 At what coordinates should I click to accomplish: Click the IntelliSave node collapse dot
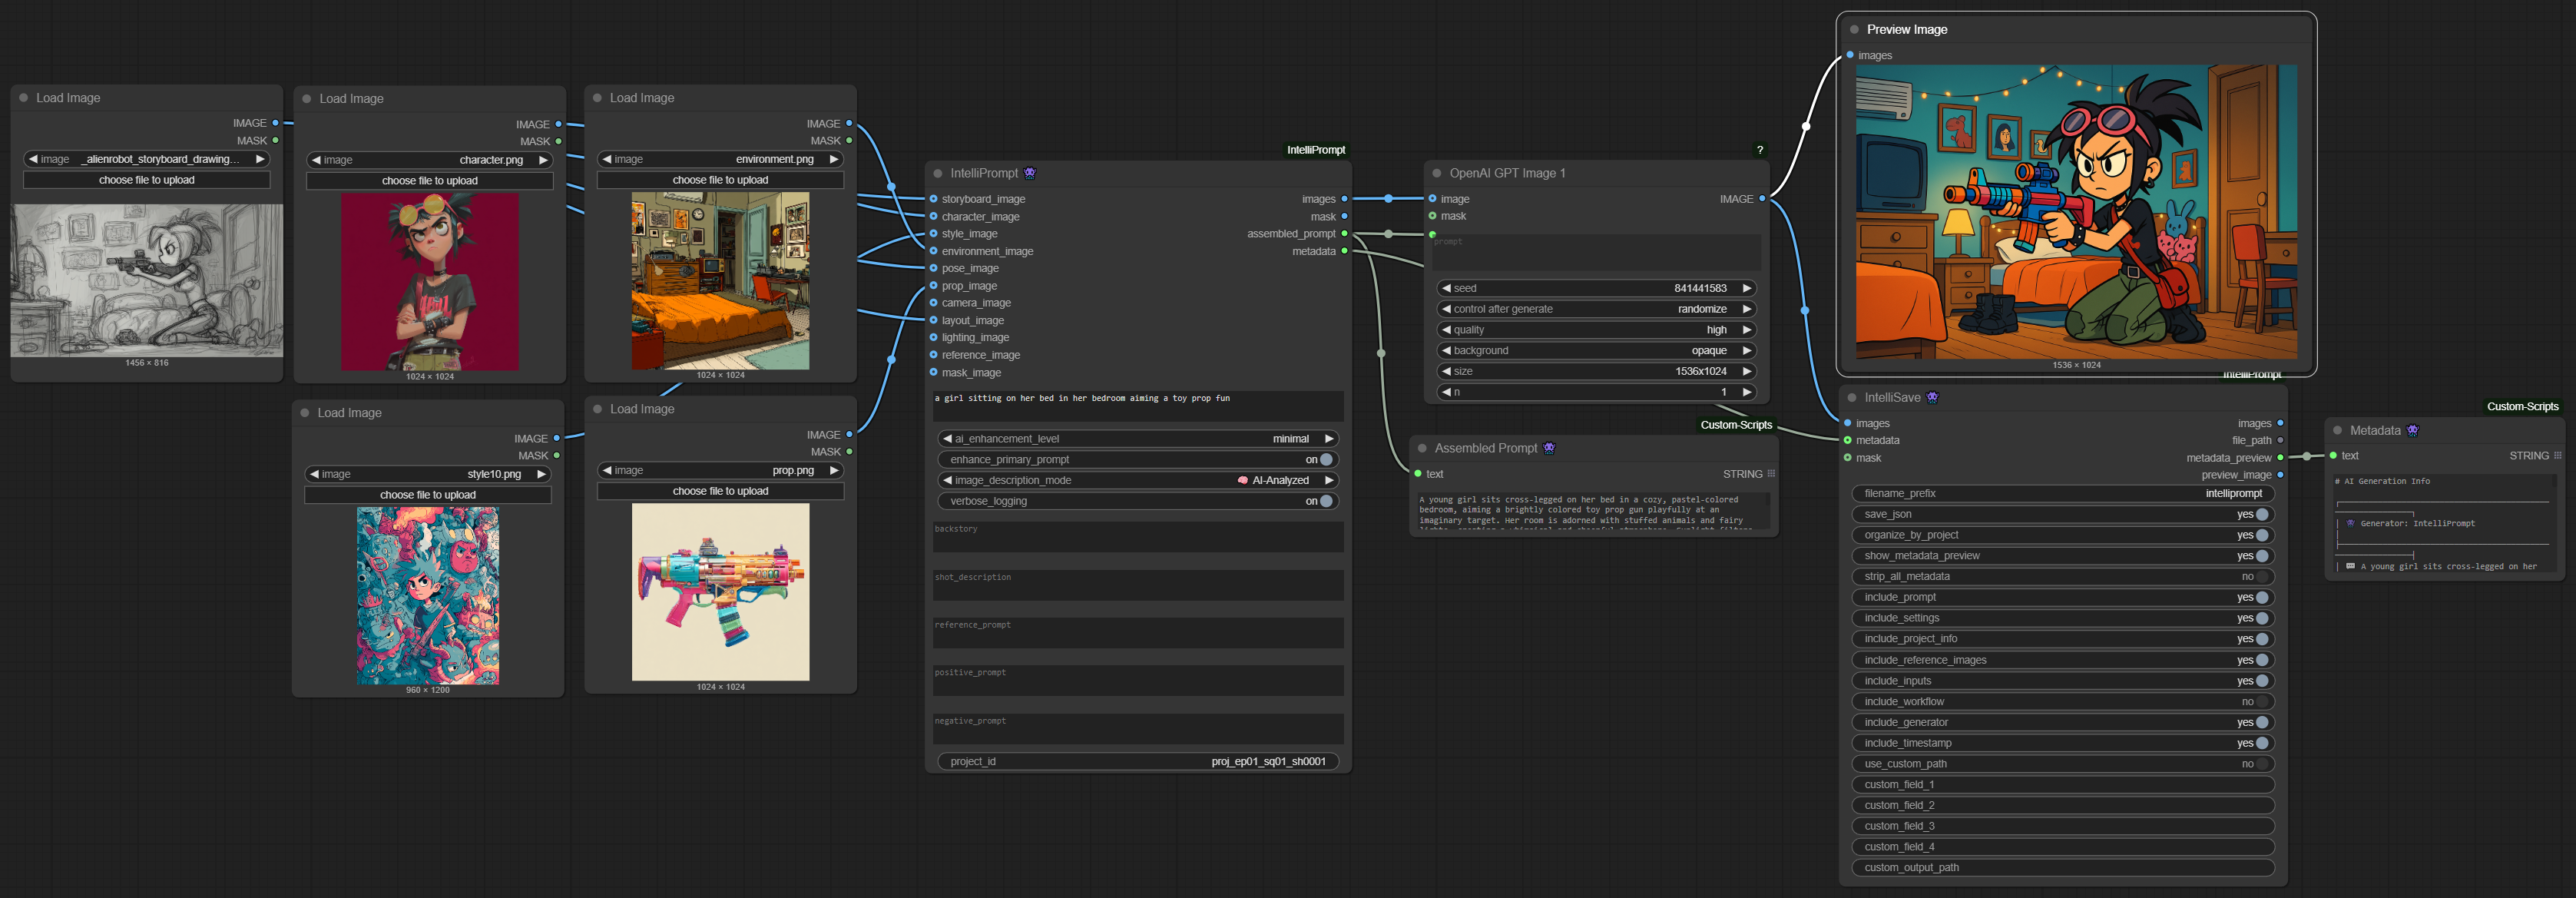click(x=1851, y=397)
